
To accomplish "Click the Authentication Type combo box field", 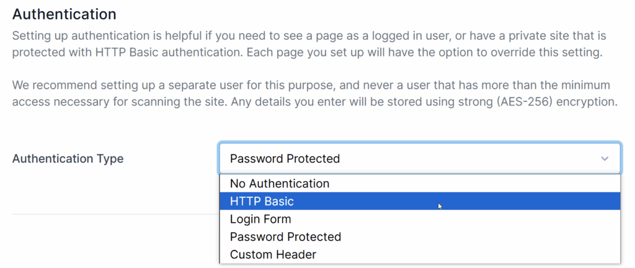I will tap(419, 159).
